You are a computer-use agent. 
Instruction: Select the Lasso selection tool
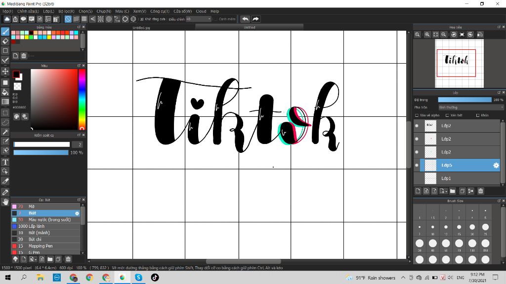[5, 122]
